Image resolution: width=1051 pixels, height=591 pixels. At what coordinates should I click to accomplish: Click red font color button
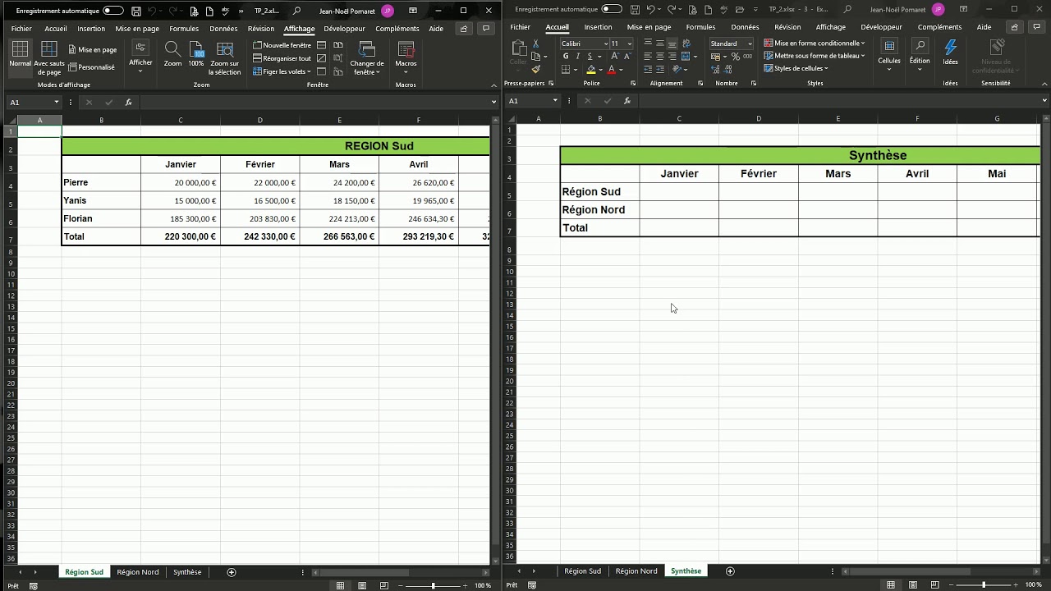coord(611,70)
